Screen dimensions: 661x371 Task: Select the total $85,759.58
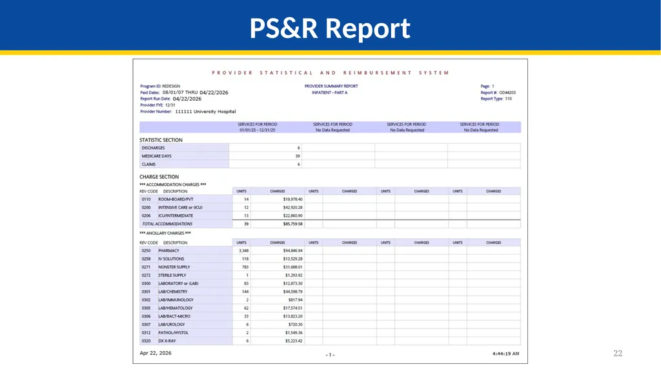tap(292, 224)
